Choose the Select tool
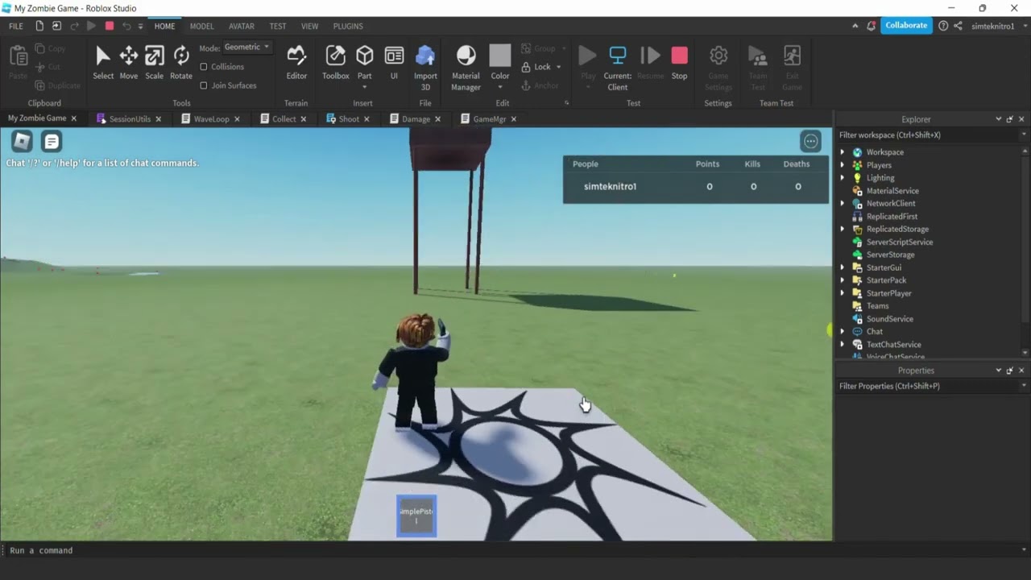 click(103, 63)
